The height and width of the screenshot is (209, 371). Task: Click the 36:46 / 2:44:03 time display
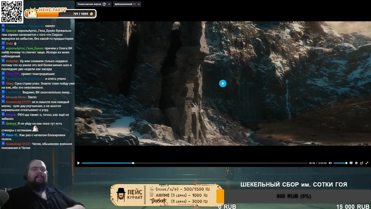pos(318,163)
